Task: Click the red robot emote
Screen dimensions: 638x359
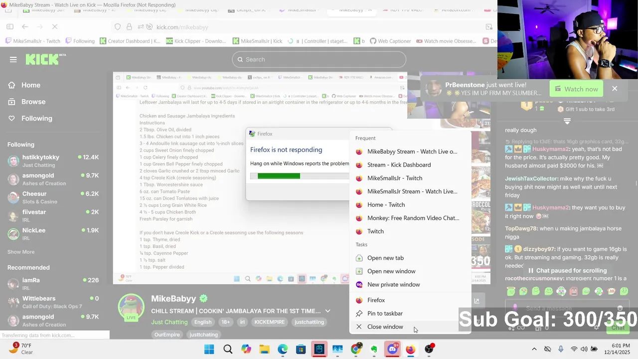Action: [574, 291]
